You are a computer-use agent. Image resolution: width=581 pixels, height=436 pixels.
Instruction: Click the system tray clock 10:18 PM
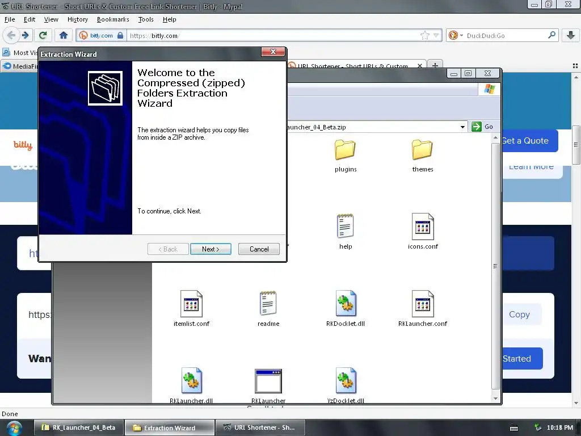[560, 427]
